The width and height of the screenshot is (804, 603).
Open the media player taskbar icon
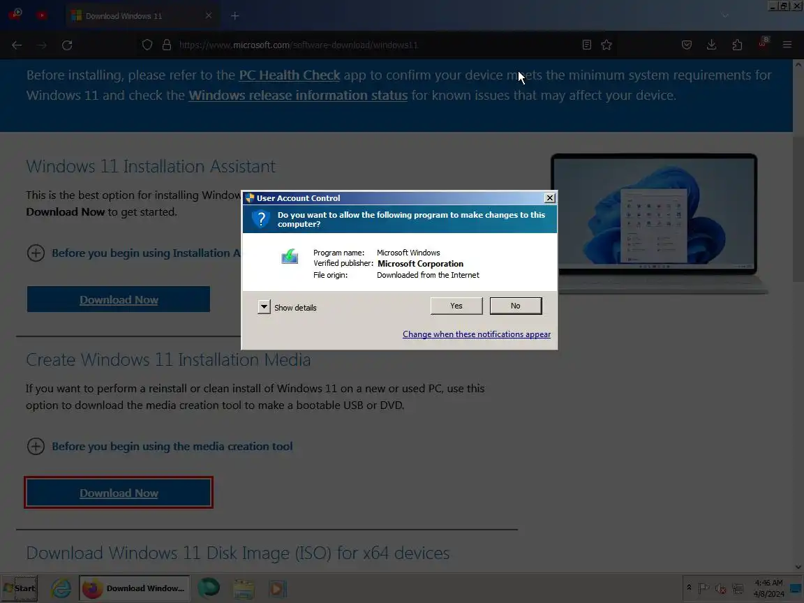pyautogui.click(x=277, y=588)
